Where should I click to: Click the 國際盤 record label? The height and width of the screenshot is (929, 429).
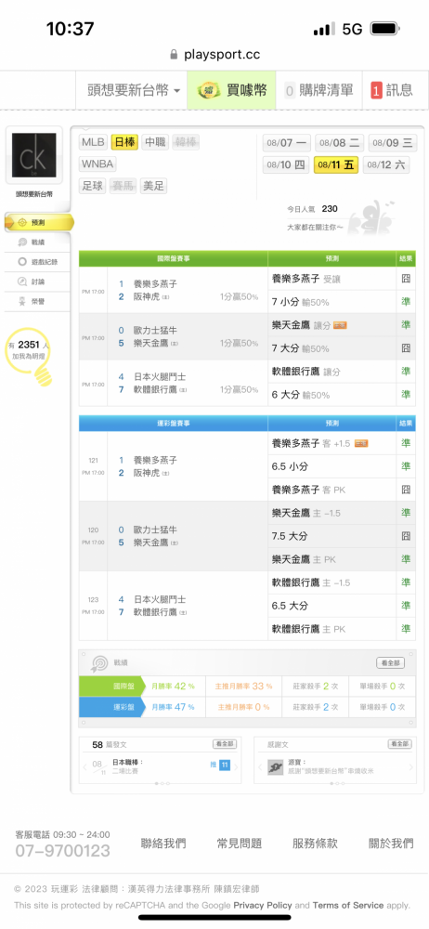[x=111, y=687]
